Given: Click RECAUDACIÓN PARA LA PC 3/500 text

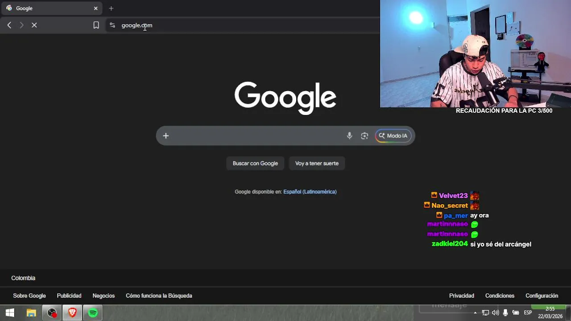Looking at the screenshot, I should click(x=504, y=111).
